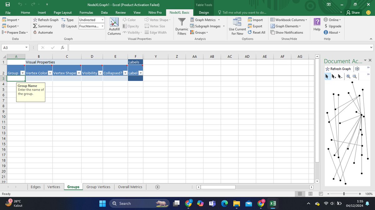The width and height of the screenshot is (375, 210).
Task: Open Microsoft Teams from the taskbar
Action: coord(212,203)
